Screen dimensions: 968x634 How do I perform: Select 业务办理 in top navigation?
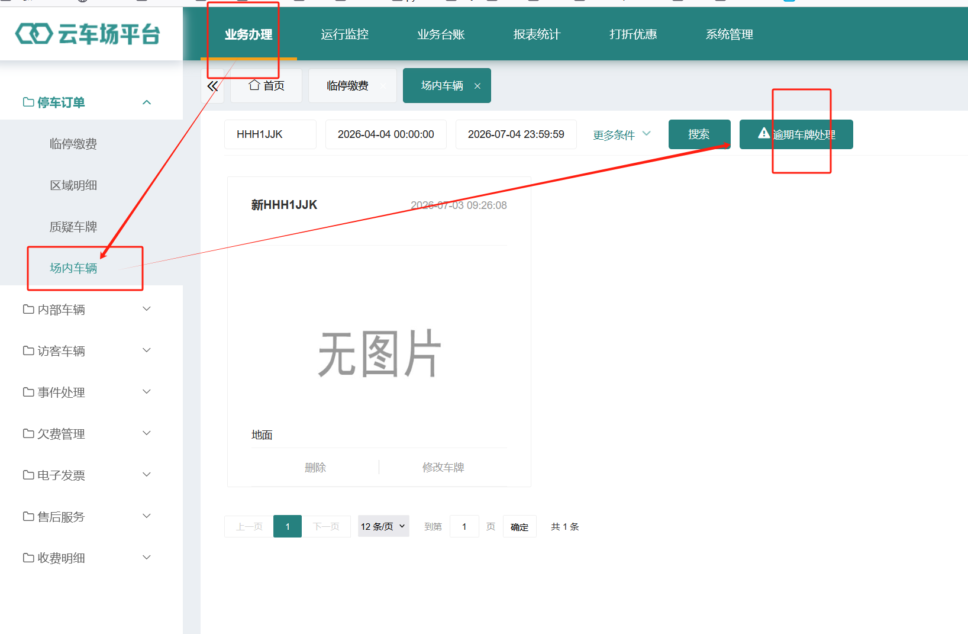(x=249, y=34)
